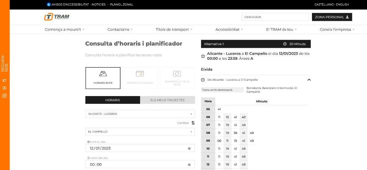Open the Títols de transport menu

(174, 29)
